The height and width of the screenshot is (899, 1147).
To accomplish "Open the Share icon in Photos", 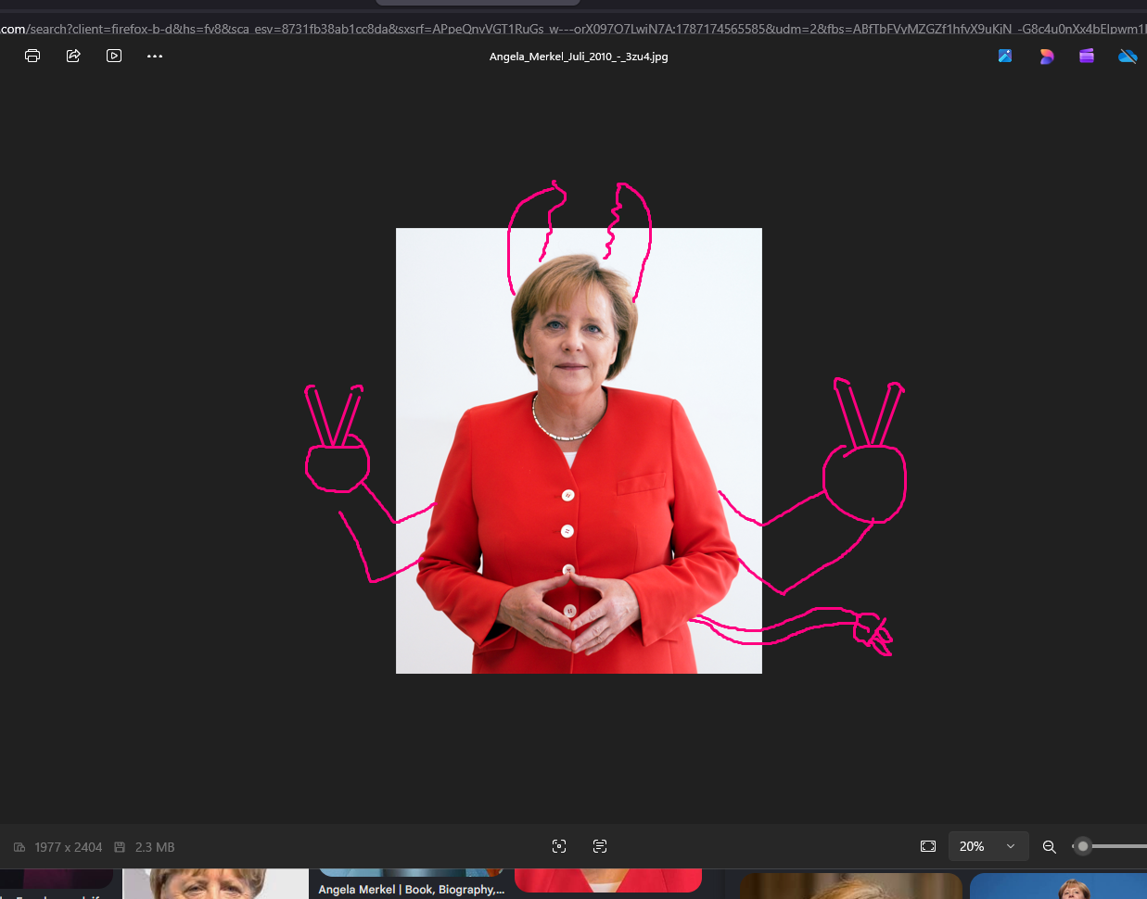I will click(73, 56).
